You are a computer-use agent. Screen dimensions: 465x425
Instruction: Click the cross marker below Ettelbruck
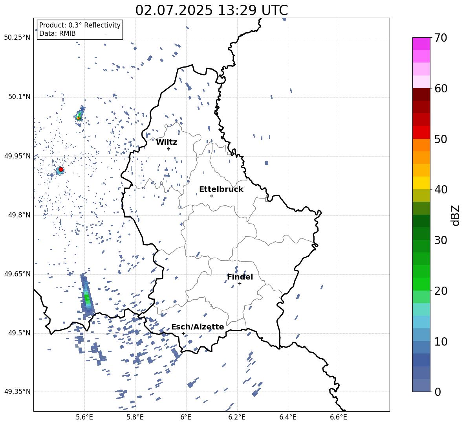212,196
